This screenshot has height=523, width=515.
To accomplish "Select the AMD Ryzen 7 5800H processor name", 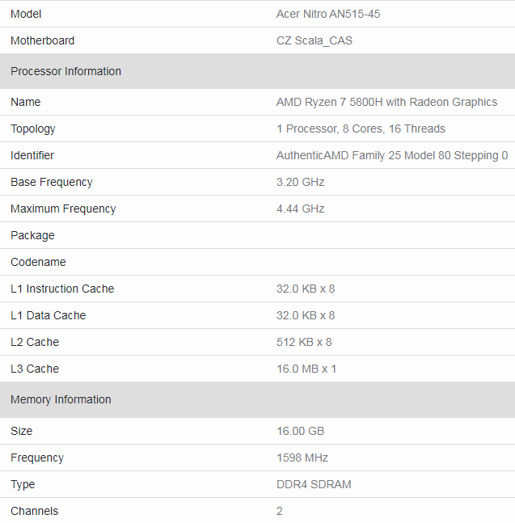I will 386,102.
